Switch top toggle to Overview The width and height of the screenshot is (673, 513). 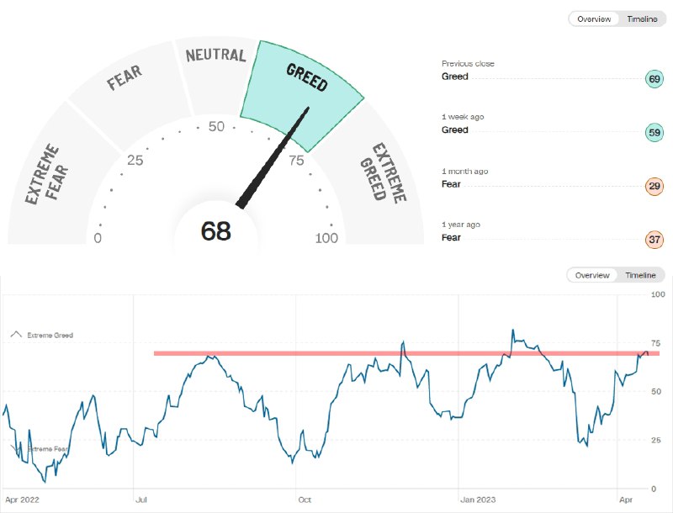[594, 19]
